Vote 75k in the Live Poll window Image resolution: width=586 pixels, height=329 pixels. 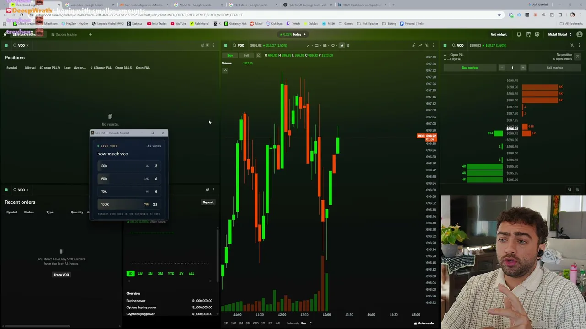click(129, 191)
